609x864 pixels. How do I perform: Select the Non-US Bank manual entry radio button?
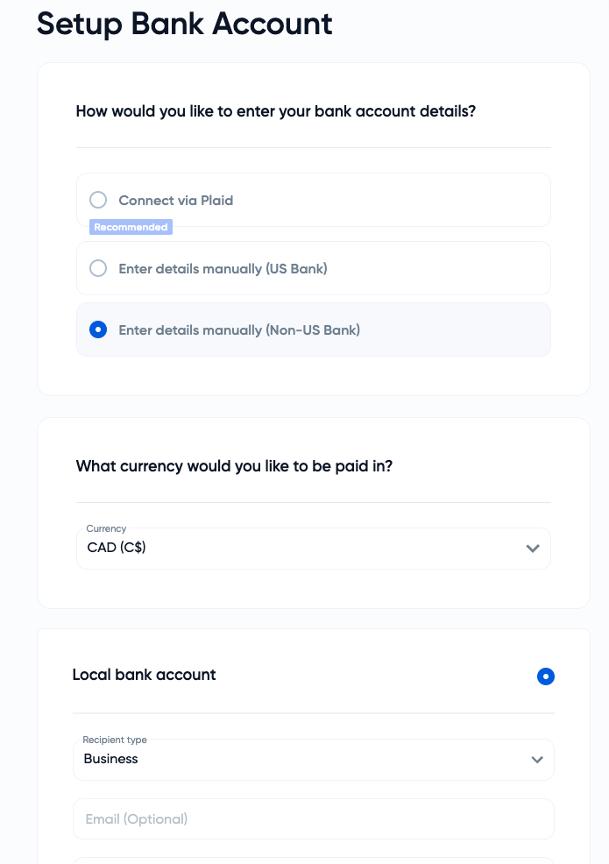98,329
